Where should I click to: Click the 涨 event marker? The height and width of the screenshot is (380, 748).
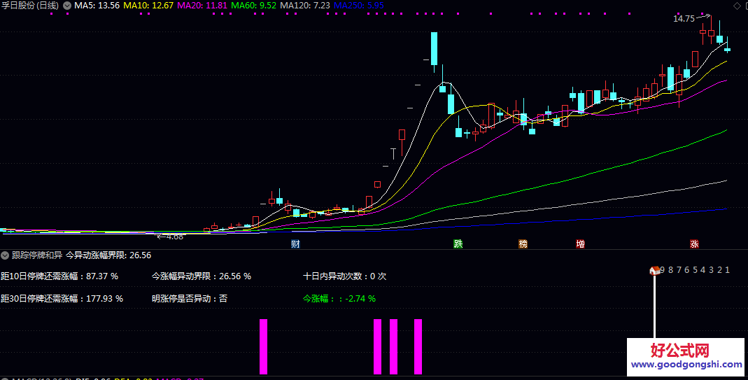point(694,244)
